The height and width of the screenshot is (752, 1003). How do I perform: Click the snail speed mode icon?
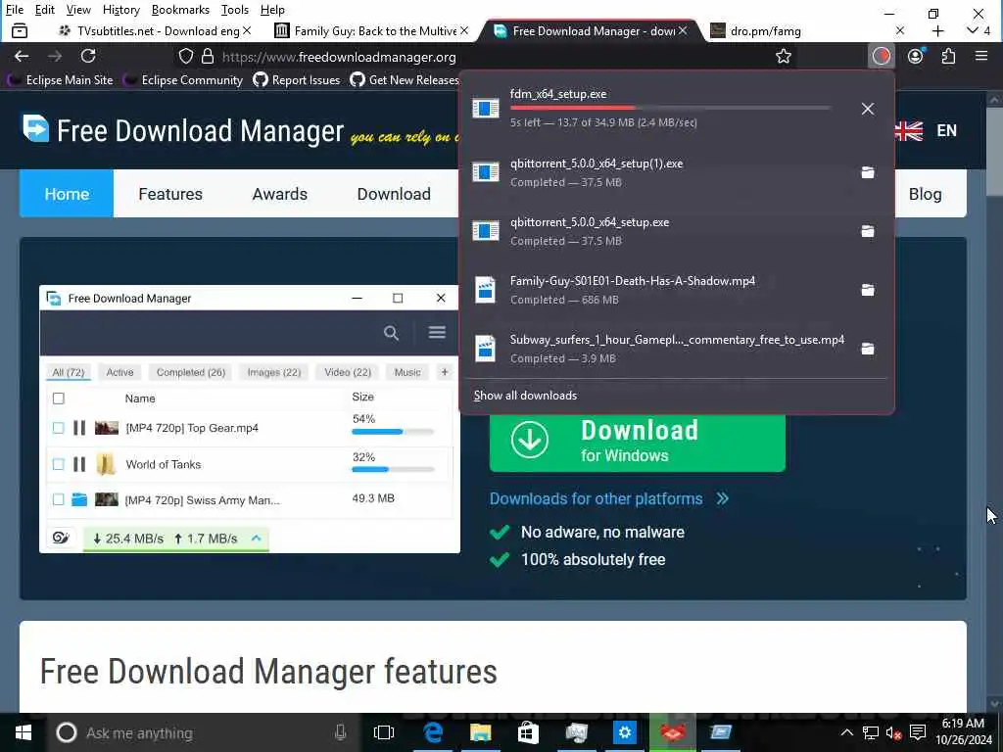coord(61,538)
